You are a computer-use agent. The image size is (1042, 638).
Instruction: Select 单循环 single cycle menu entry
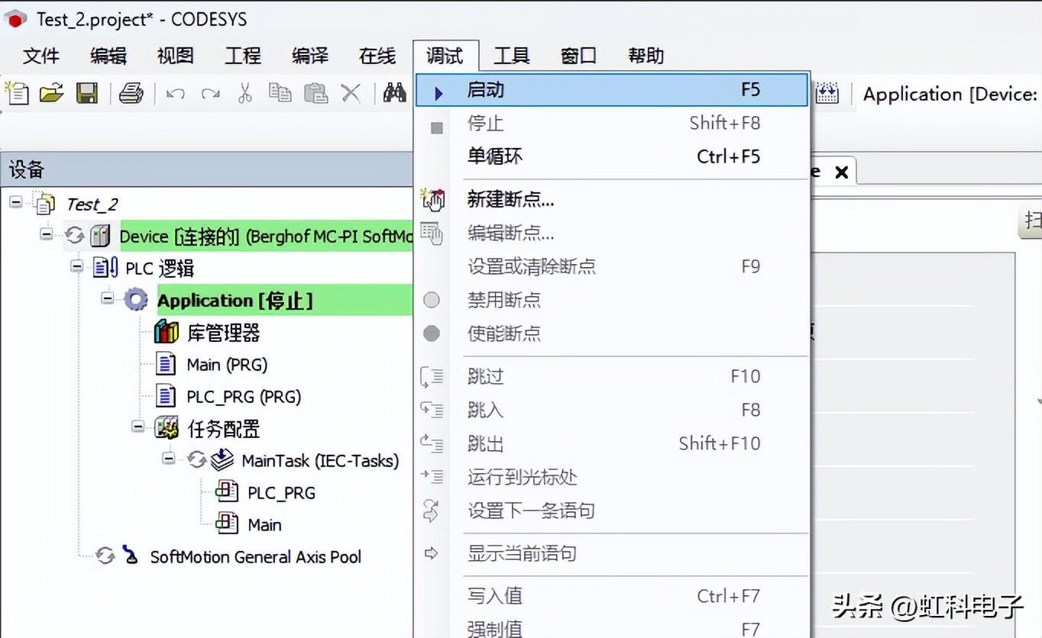(x=612, y=156)
